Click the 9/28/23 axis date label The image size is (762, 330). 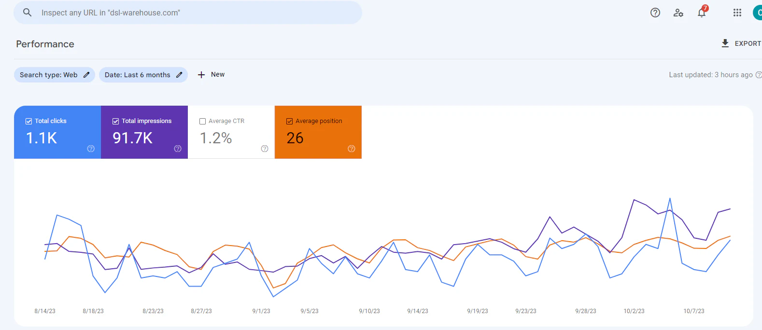(586, 311)
